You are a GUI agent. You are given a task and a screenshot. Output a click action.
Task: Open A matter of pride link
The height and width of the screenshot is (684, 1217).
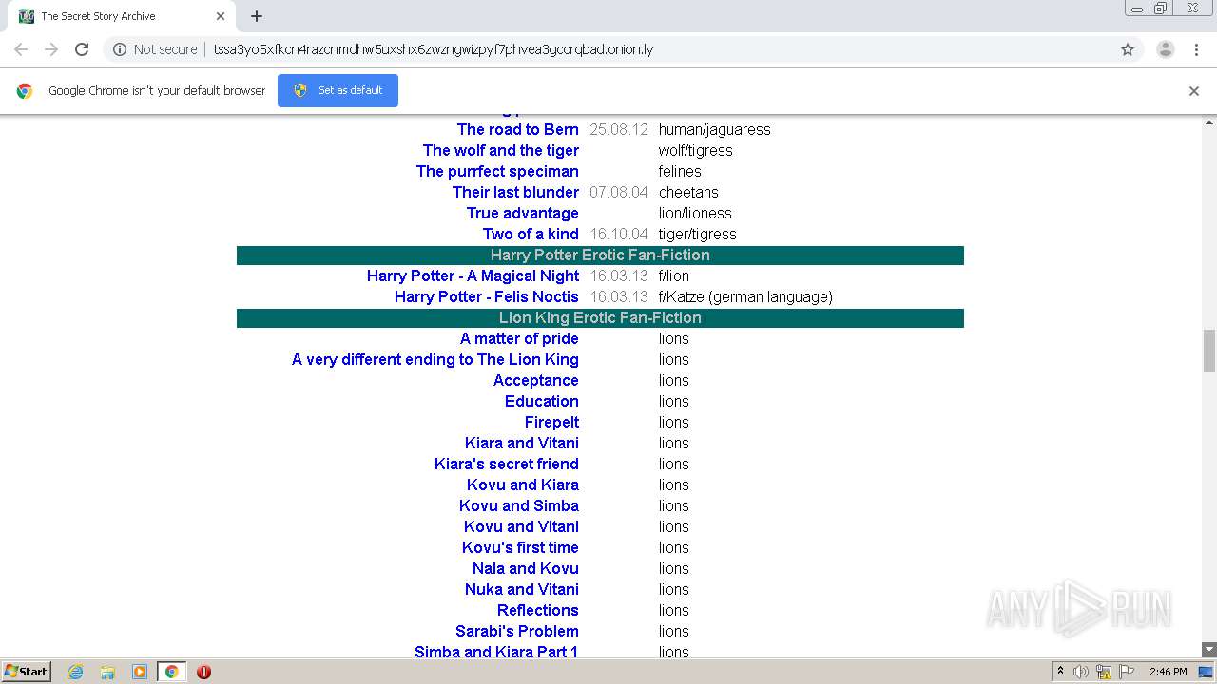519,338
